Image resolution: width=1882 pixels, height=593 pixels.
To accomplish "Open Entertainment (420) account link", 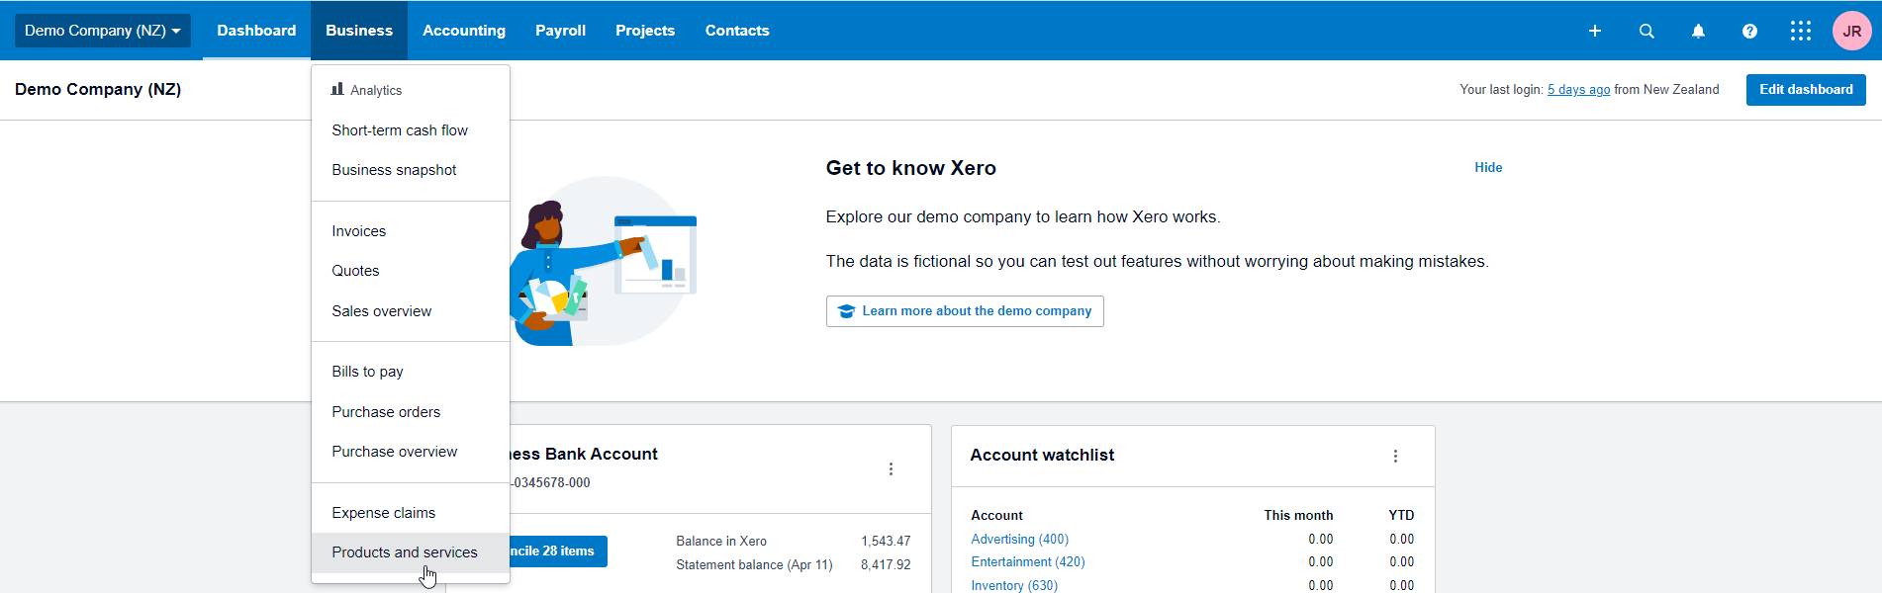I will [x=1027, y=562].
